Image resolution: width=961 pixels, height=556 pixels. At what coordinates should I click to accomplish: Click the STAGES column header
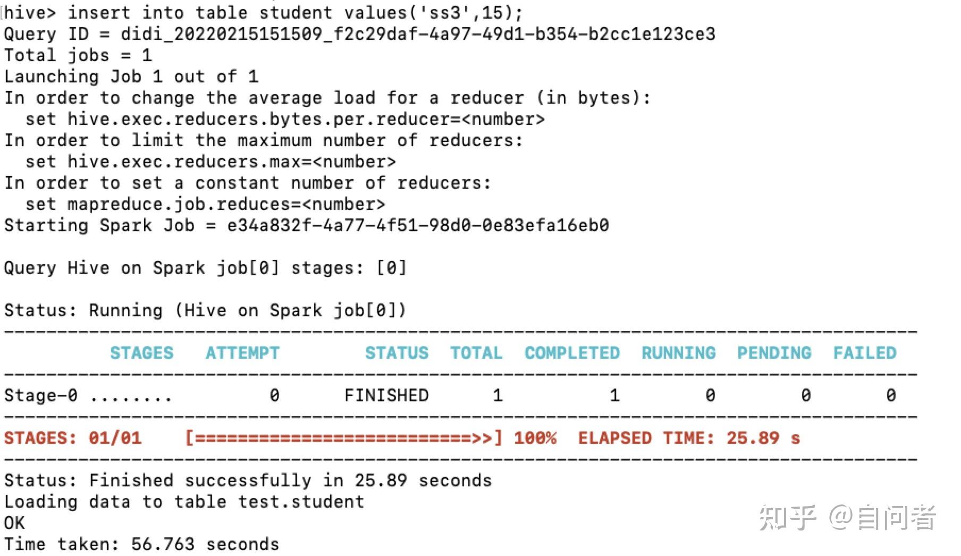click(x=141, y=353)
